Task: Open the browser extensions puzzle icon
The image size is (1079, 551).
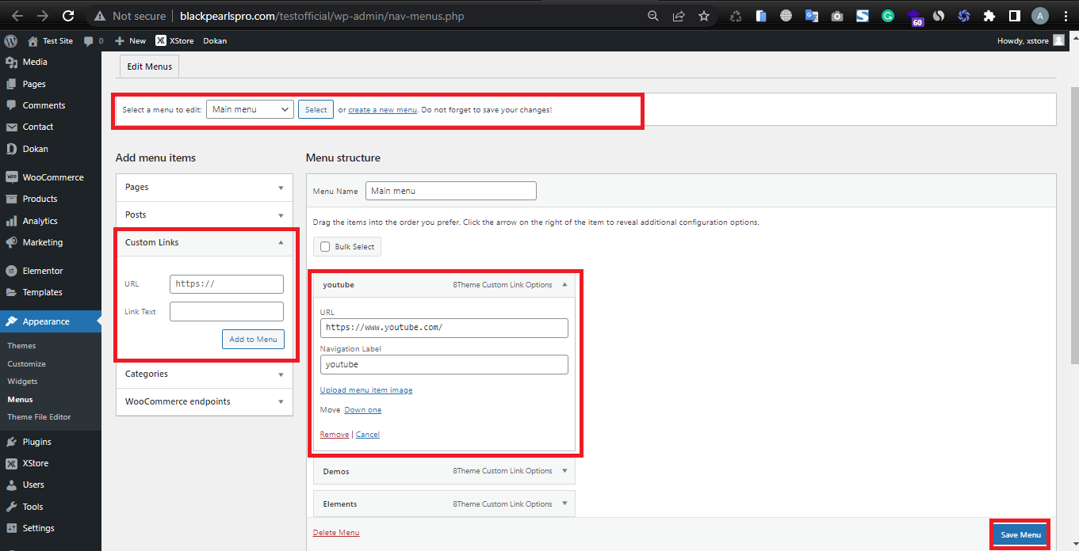Action: pos(989,16)
